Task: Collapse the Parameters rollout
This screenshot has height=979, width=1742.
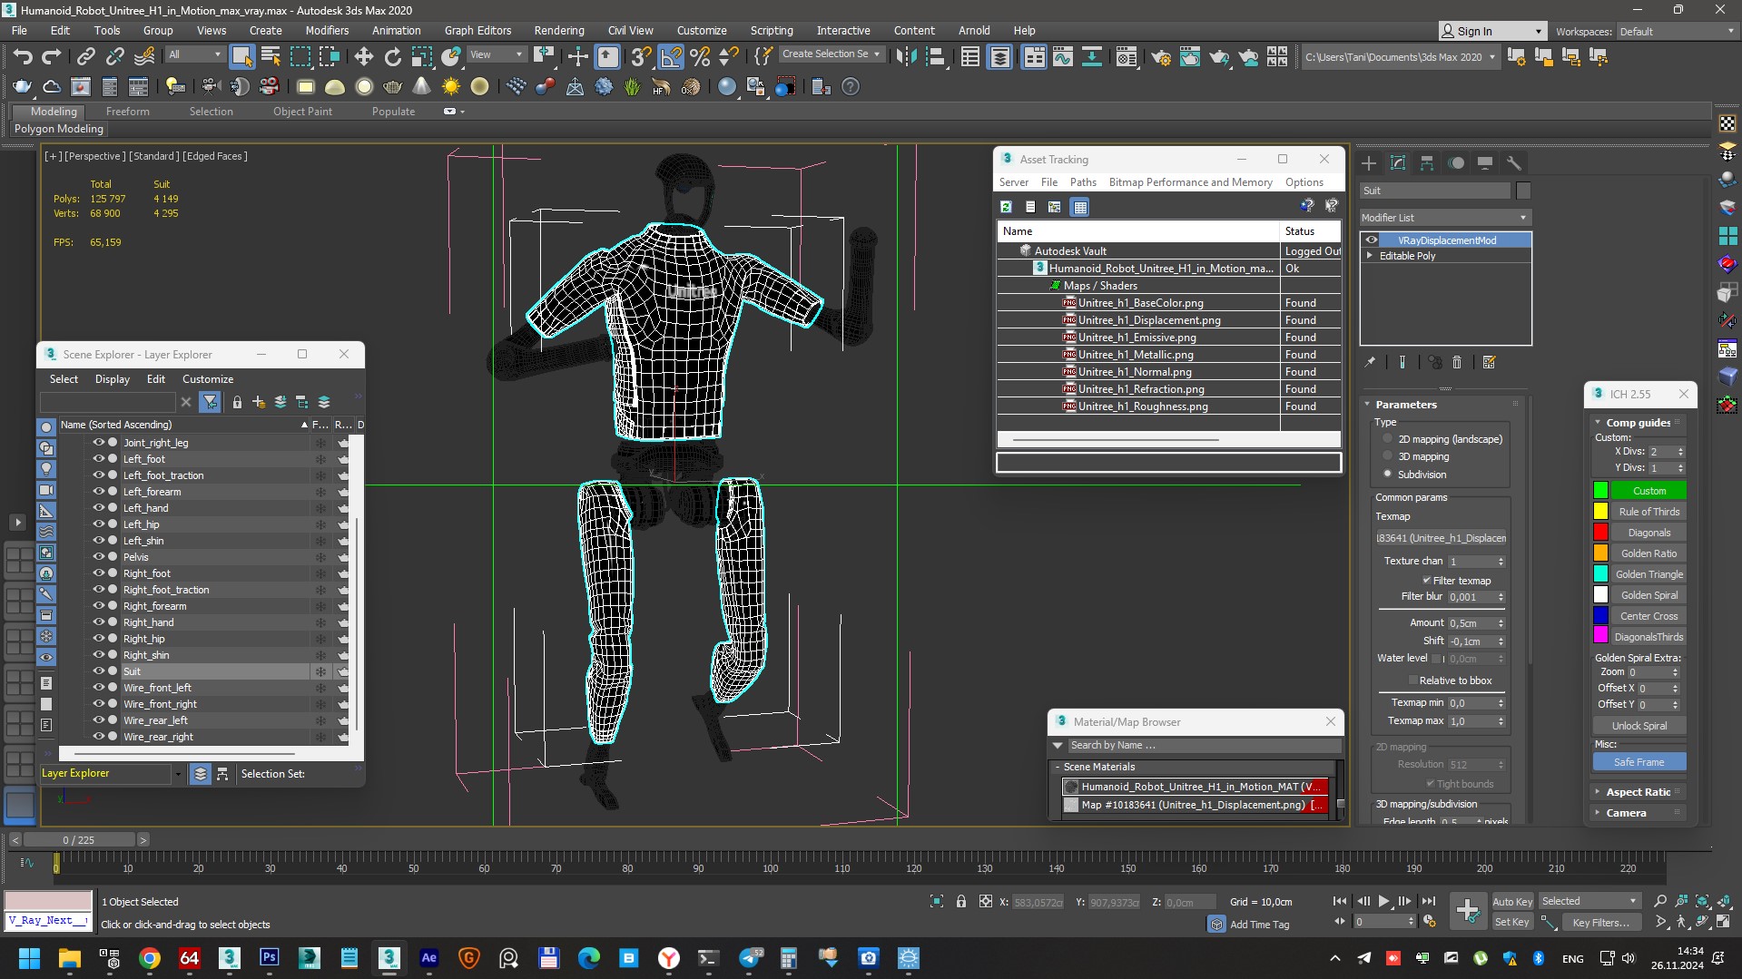Action: click(1405, 405)
